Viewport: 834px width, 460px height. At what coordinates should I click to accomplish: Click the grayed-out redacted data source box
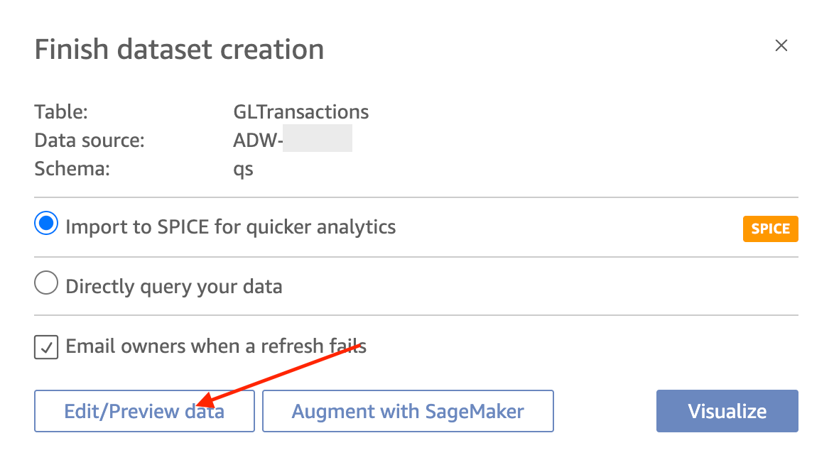point(318,138)
